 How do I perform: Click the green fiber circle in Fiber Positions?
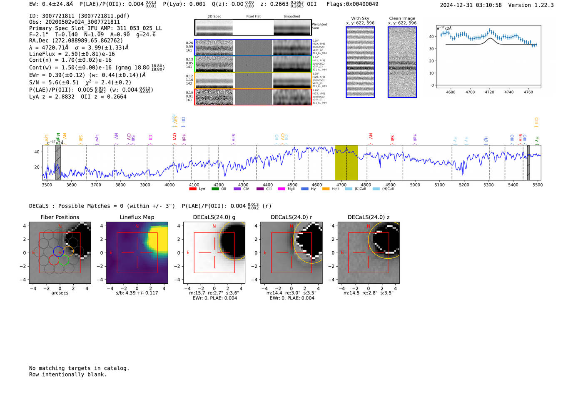pos(63,260)
